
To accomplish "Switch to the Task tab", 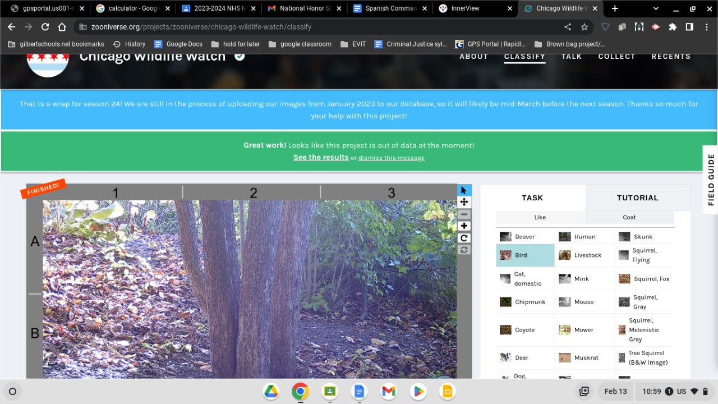I will click(532, 198).
